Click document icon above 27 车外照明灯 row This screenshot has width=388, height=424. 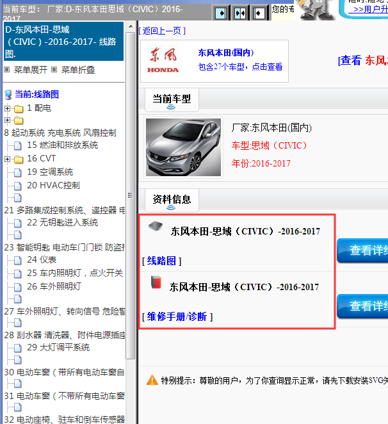tap(18, 299)
